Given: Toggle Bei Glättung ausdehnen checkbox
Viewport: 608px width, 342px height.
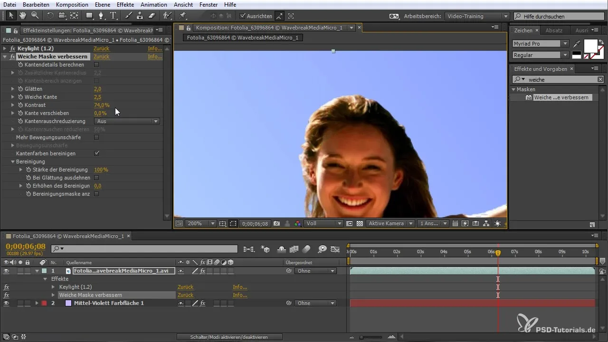Looking at the screenshot, I should point(96,178).
